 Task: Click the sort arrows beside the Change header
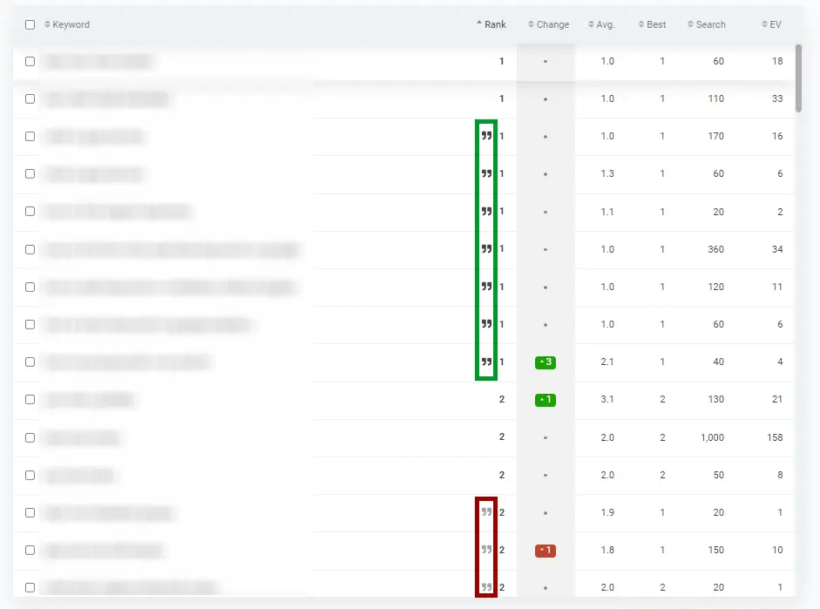tap(531, 24)
